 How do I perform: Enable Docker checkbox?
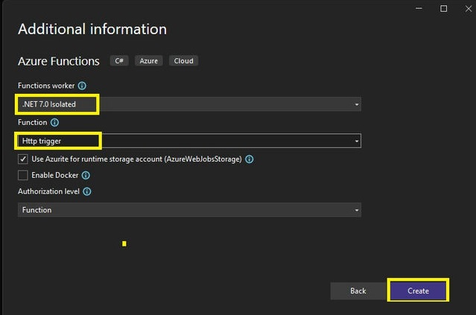click(23, 175)
